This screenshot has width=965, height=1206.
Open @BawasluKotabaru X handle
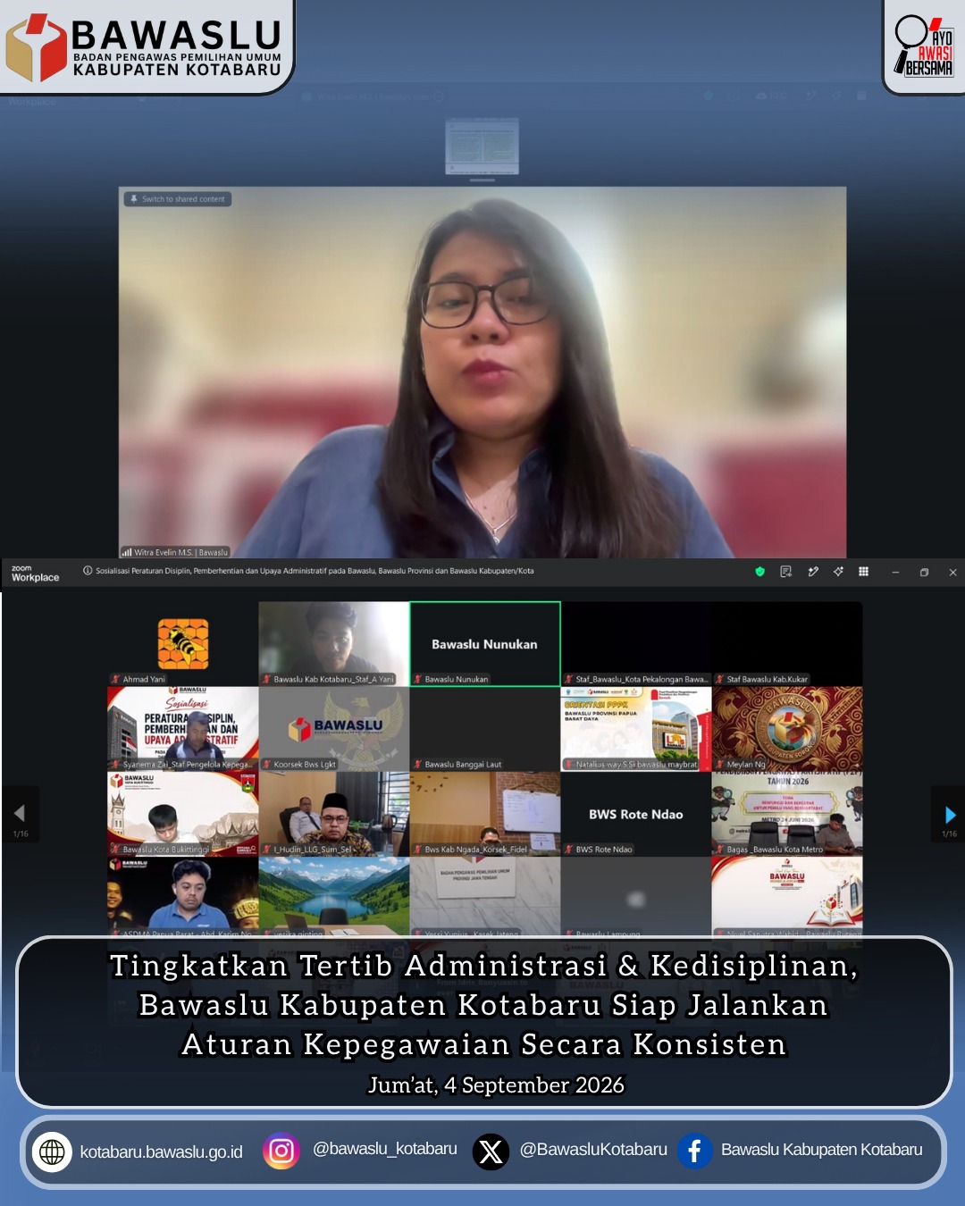click(x=593, y=1150)
